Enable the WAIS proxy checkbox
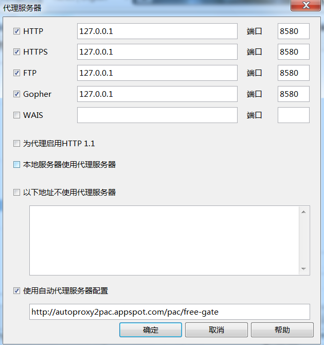This screenshot has width=324, height=345. pyautogui.click(x=16, y=115)
